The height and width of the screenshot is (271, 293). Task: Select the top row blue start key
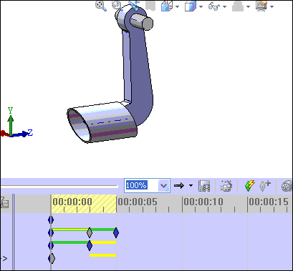pyautogui.click(x=51, y=220)
